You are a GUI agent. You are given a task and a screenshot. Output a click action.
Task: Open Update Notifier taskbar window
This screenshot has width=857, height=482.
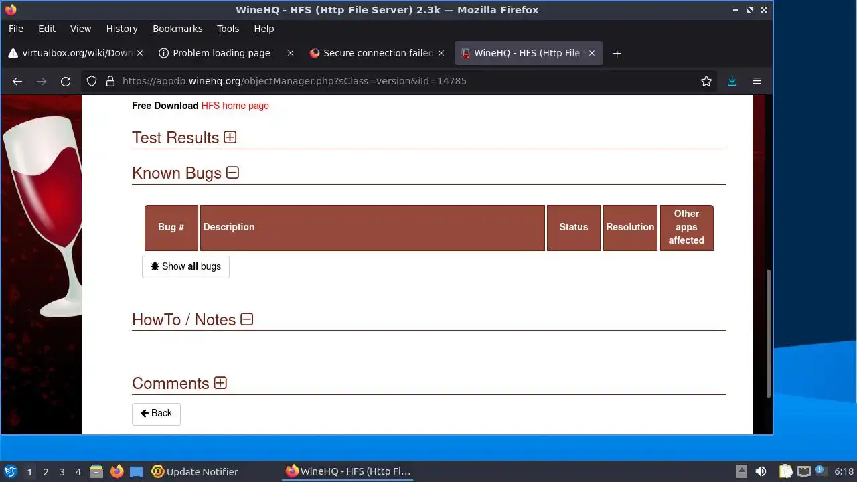(195, 471)
